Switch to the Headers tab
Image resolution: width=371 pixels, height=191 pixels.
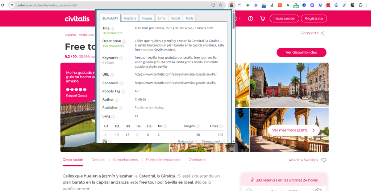coord(130,18)
